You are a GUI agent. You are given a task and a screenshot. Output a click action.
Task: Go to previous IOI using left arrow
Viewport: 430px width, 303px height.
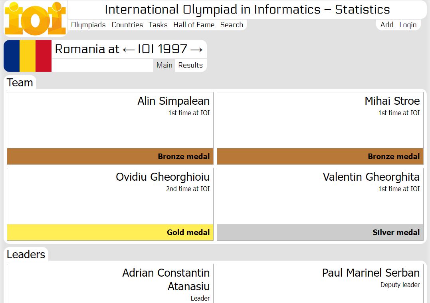coord(129,49)
